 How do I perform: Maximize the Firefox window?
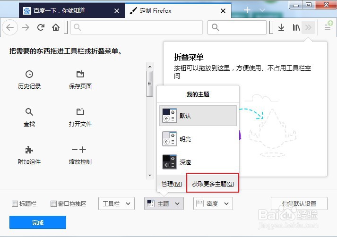[x=309, y=5]
